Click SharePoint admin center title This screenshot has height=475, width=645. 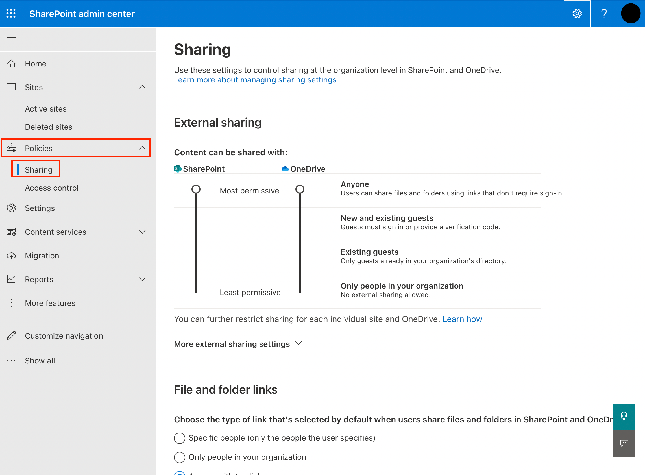[82, 14]
